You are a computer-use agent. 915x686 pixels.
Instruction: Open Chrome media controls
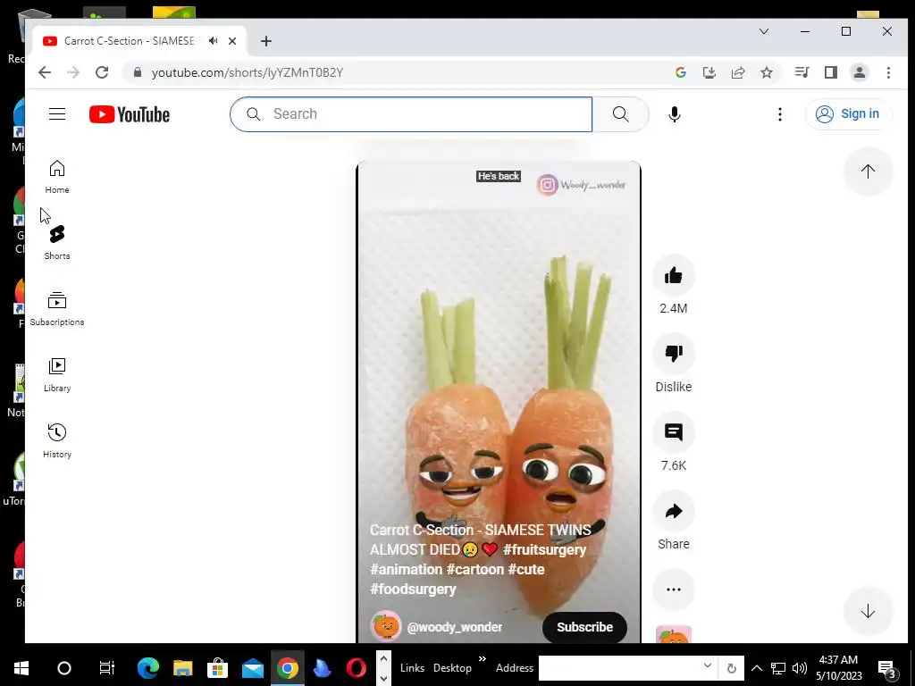point(802,72)
